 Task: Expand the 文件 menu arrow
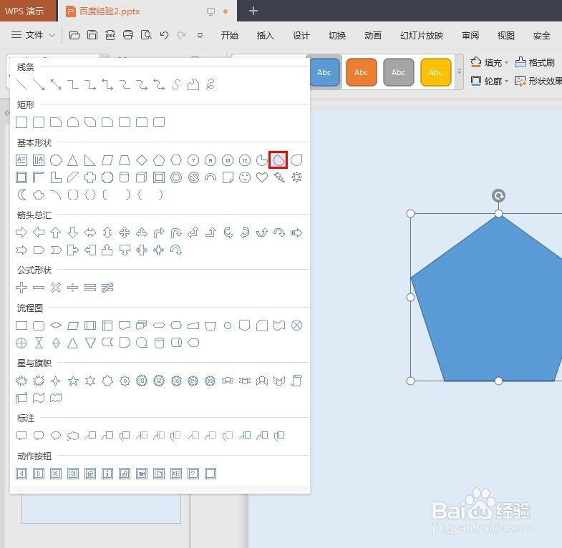tap(52, 35)
